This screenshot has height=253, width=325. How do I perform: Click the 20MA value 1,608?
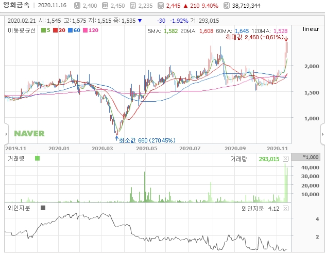tap(206, 31)
